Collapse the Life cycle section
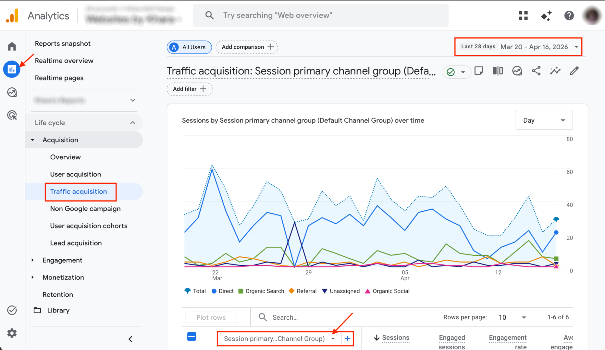This screenshot has height=350, width=605. pyautogui.click(x=84, y=123)
